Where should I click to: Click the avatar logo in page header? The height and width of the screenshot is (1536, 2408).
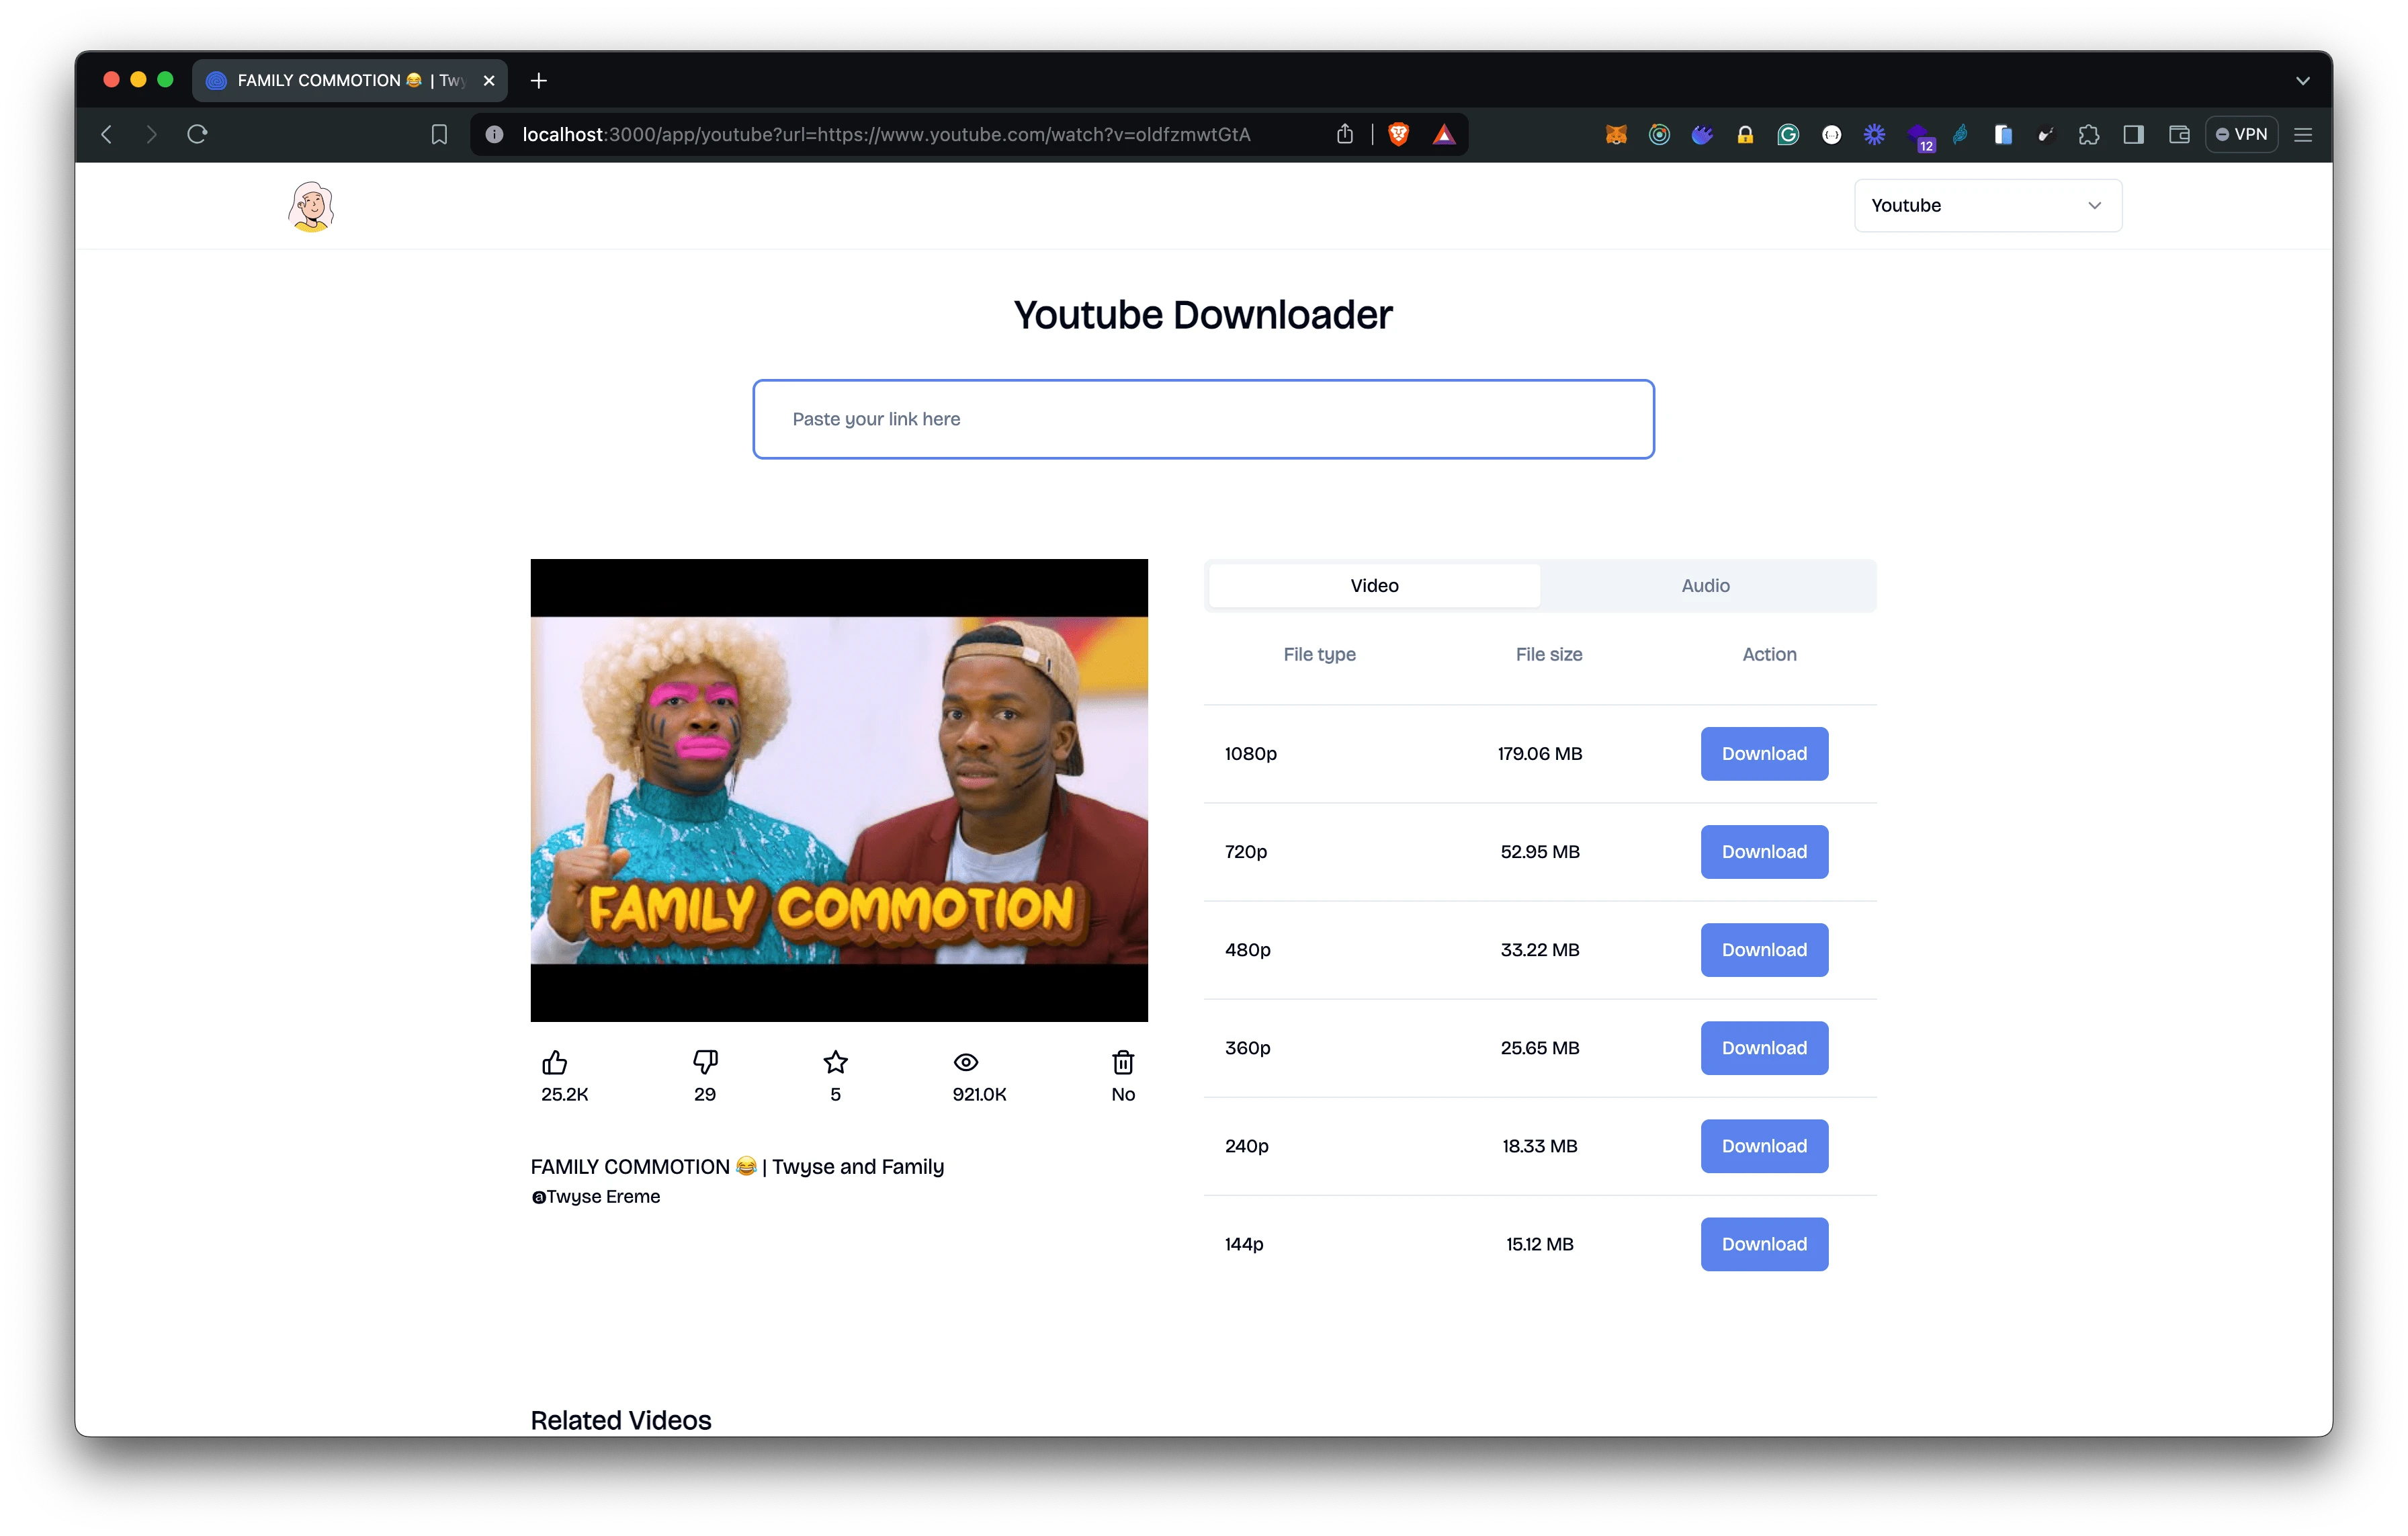(311, 206)
